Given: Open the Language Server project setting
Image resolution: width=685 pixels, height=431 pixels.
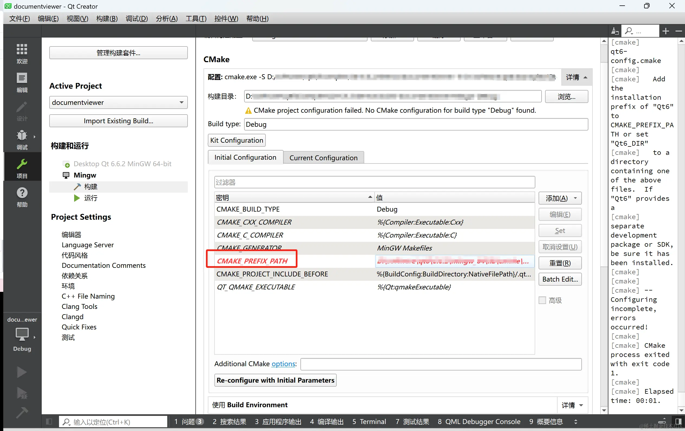Looking at the screenshot, I should (88, 245).
